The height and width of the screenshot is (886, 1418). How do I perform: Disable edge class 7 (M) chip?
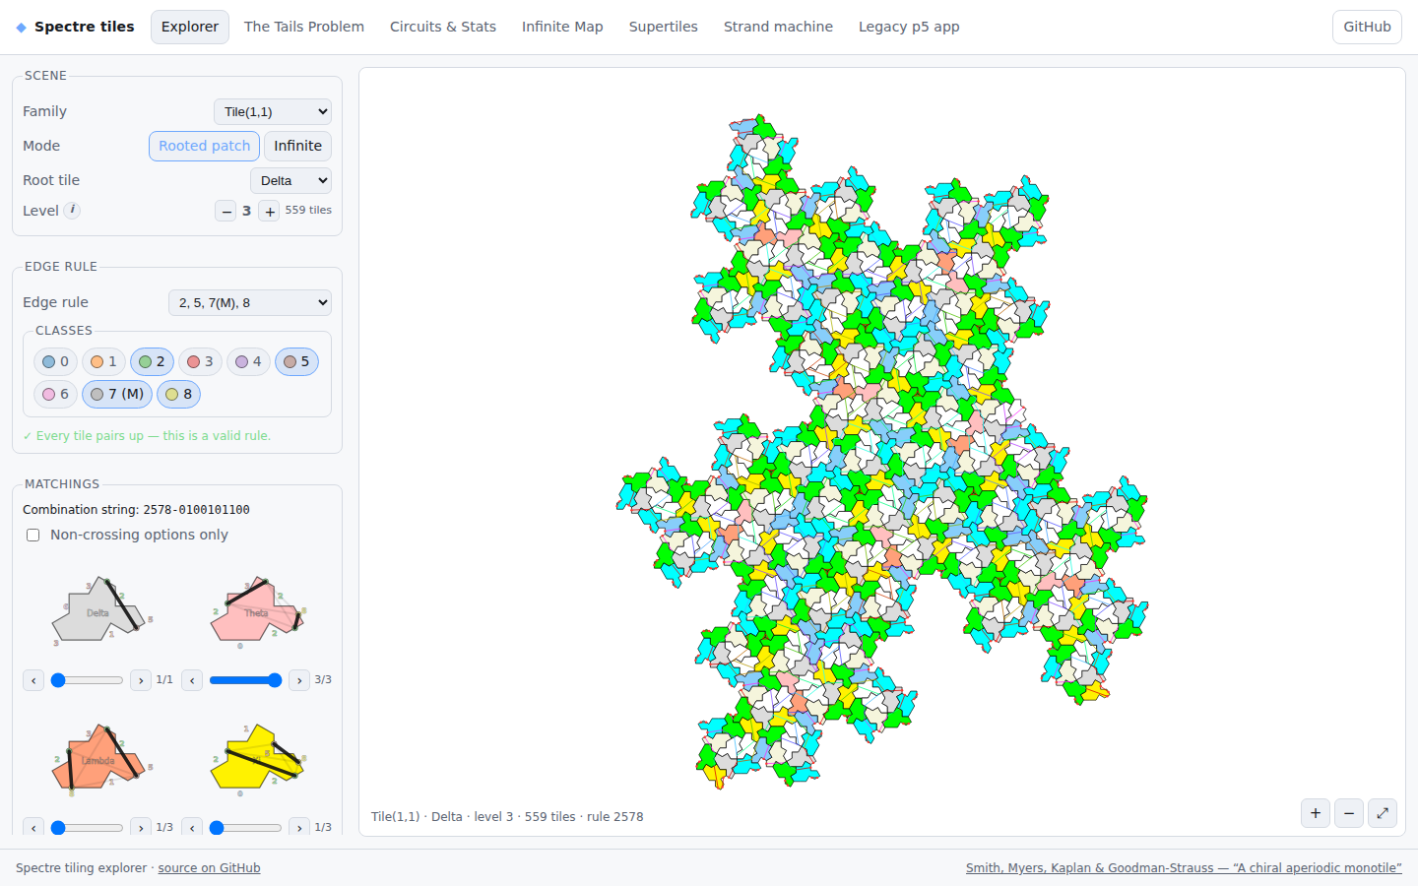(117, 394)
